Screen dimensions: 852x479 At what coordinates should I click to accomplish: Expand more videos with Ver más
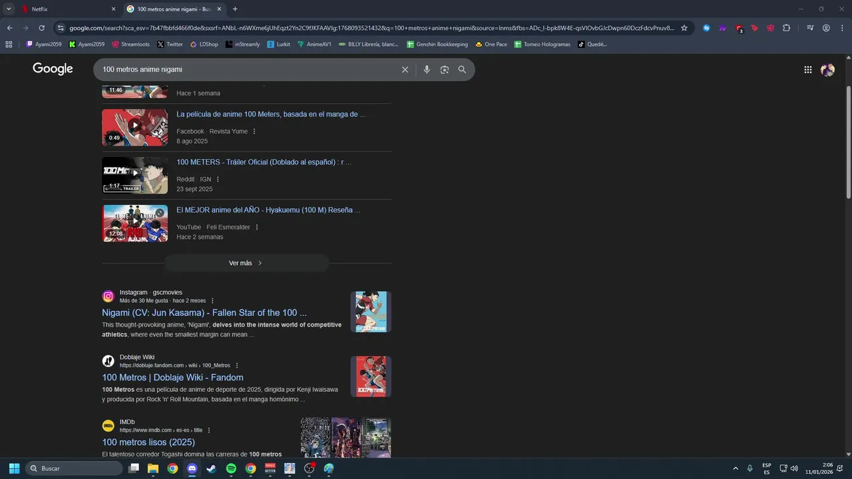pyautogui.click(x=246, y=263)
